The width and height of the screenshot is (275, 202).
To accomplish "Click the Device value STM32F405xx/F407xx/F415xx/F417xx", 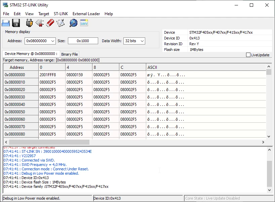I will 221,32.
